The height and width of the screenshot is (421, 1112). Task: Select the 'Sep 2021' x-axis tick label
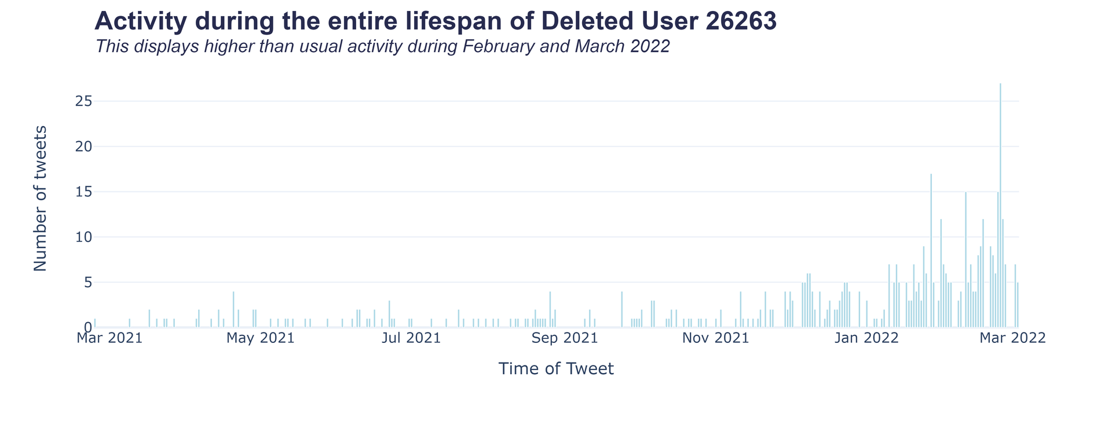[x=564, y=338]
